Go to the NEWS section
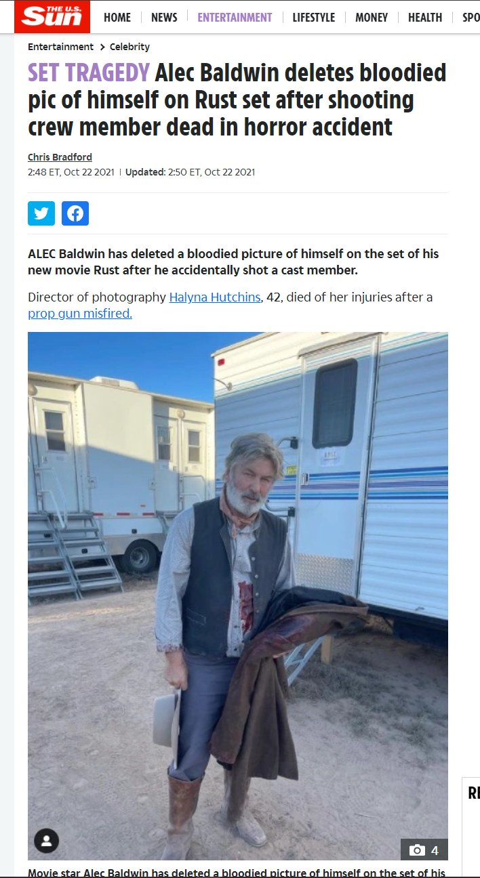 pyautogui.click(x=164, y=18)
